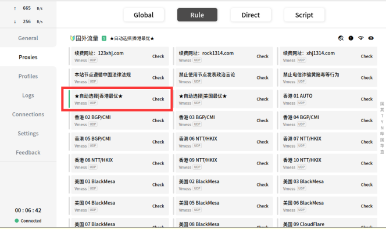Click the 256 B/s download speed readout
The height and width of the screenshot is (229, 386).
[x=28, y=22]
